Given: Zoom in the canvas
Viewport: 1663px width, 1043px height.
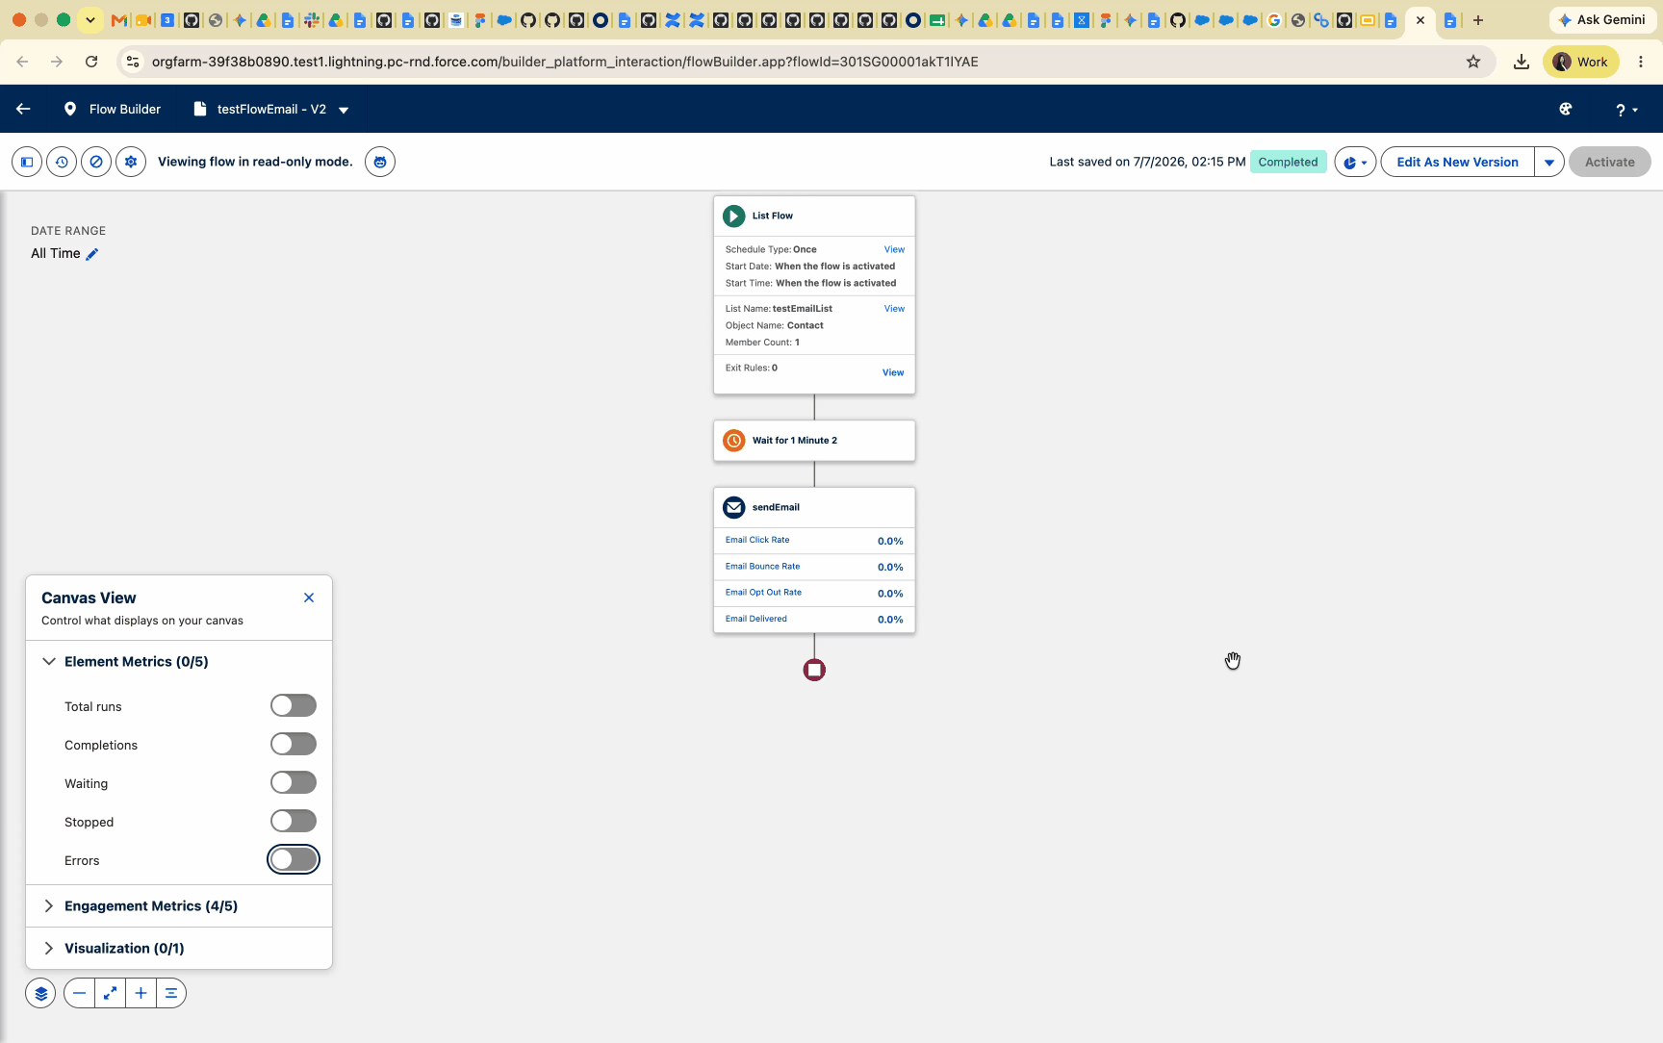Looking at the screenshot, I should [x=141, y=993].
